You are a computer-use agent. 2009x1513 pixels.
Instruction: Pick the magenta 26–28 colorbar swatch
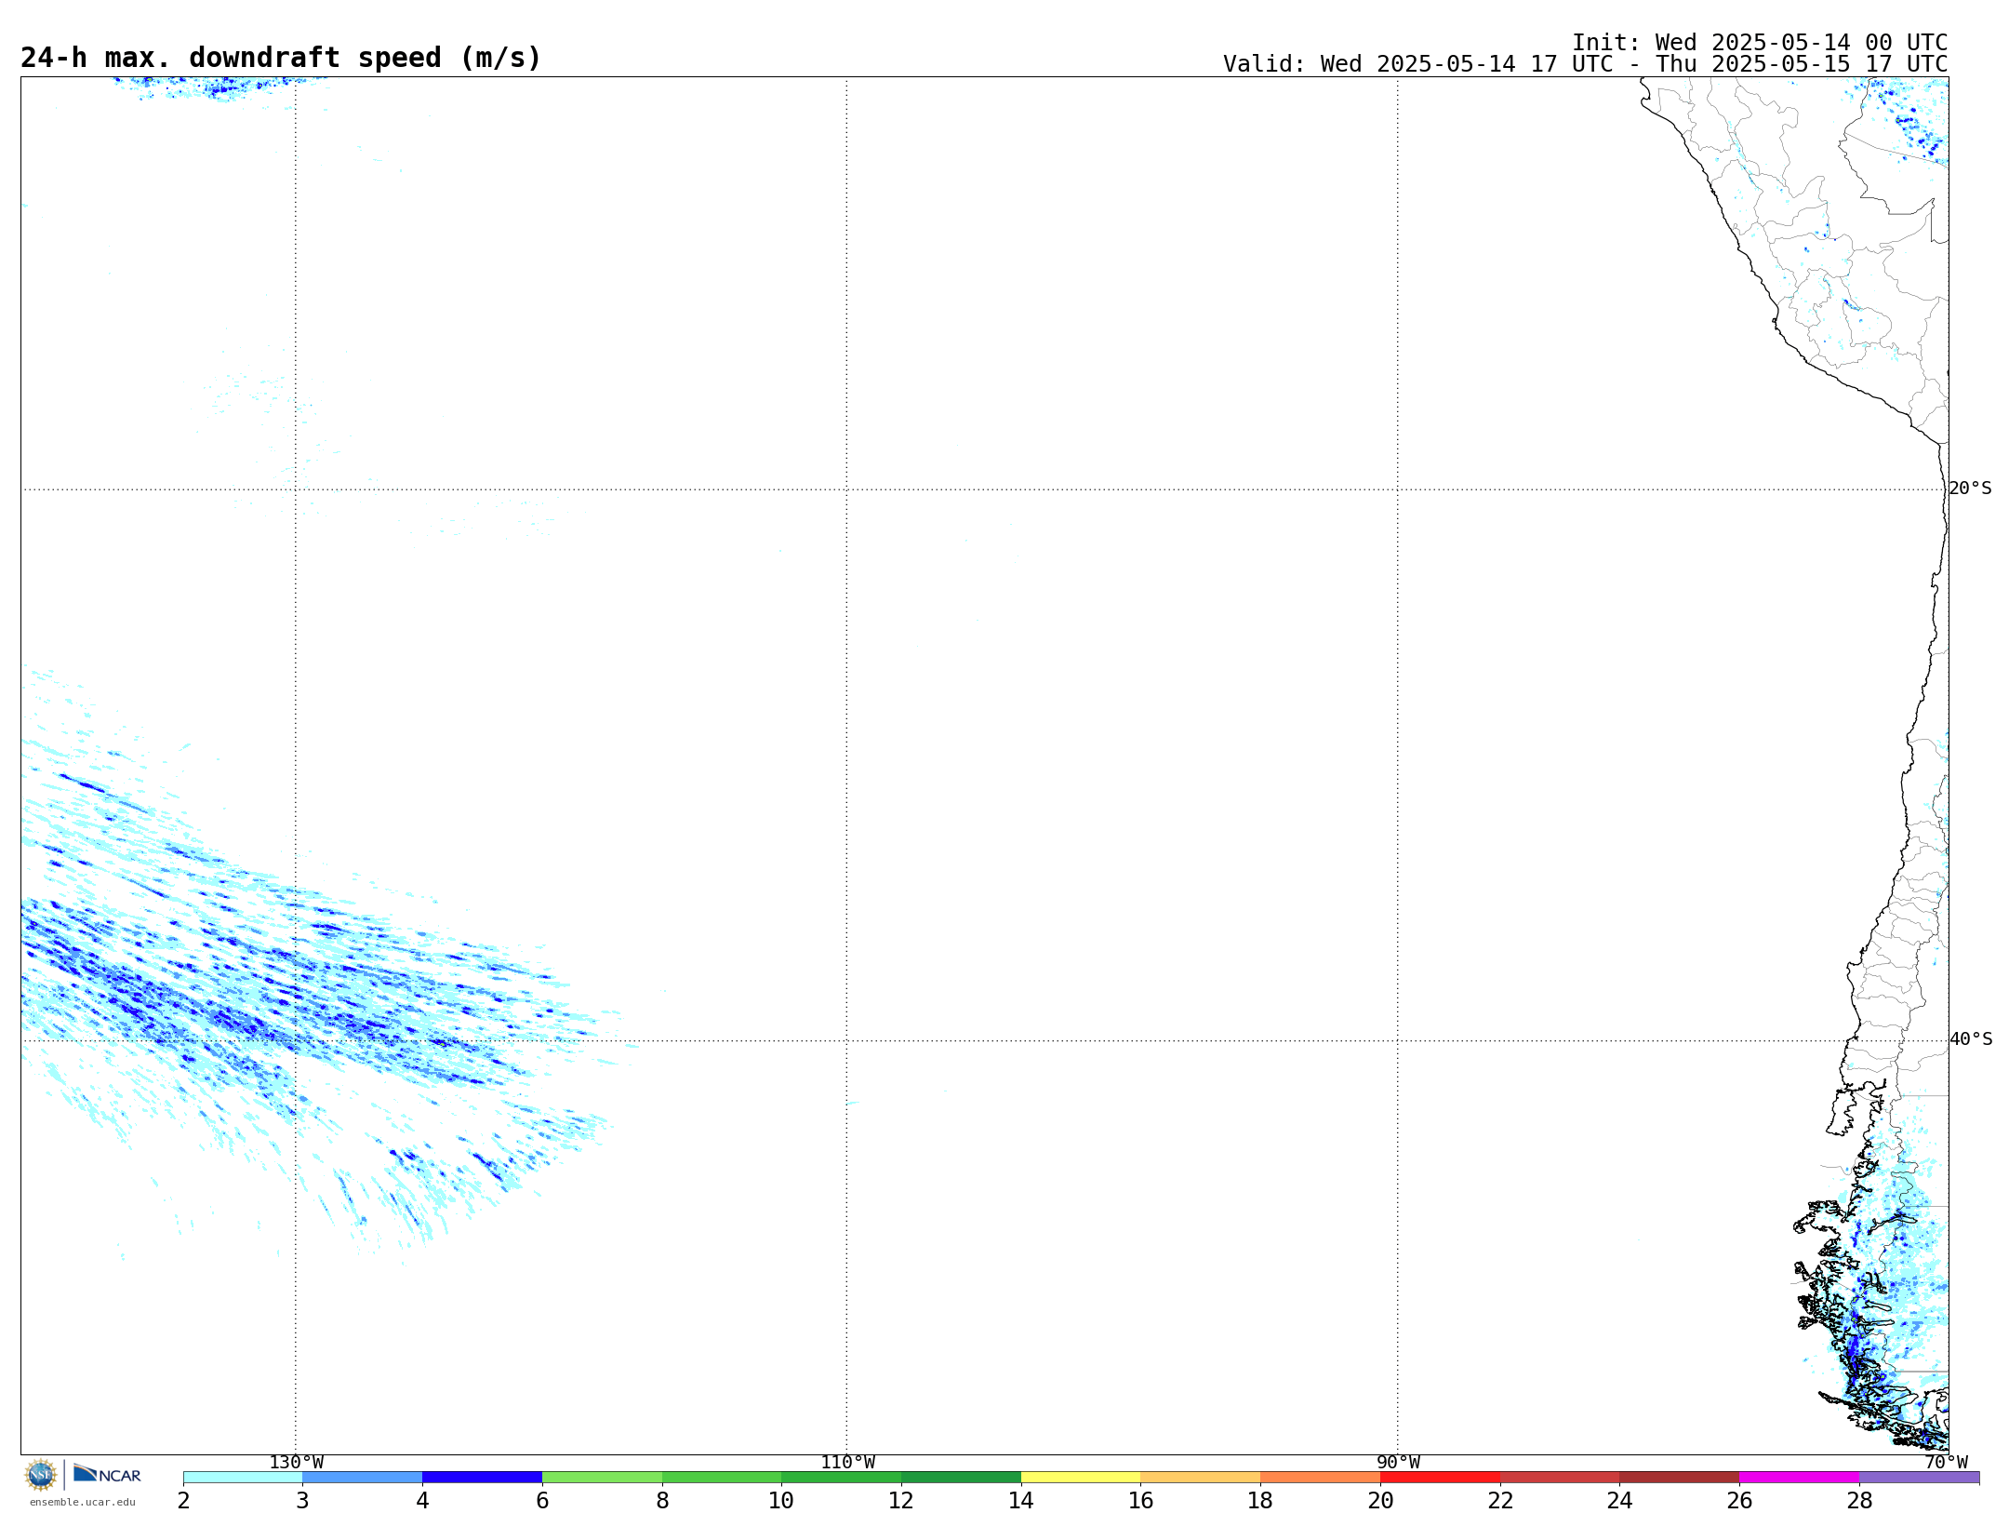pos(1799,1478)
